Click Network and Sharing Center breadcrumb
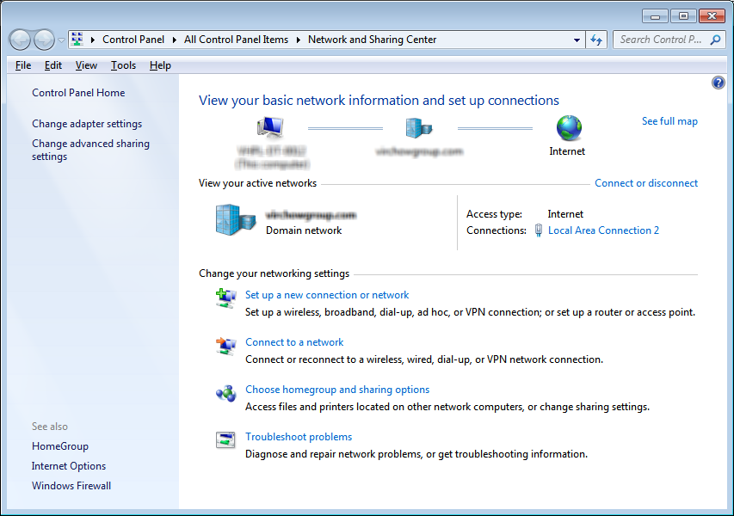Screen dimensions: 734x516 click(x=372, y=40)
